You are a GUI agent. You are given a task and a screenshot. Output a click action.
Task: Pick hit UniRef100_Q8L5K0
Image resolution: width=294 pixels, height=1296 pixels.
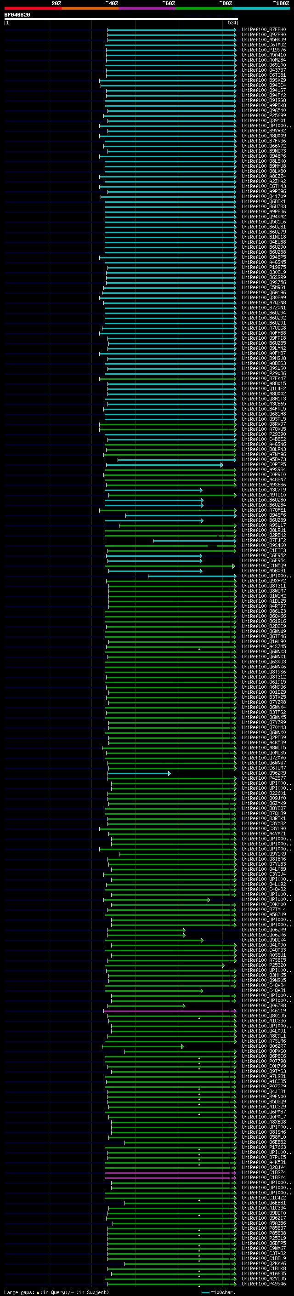264,161
